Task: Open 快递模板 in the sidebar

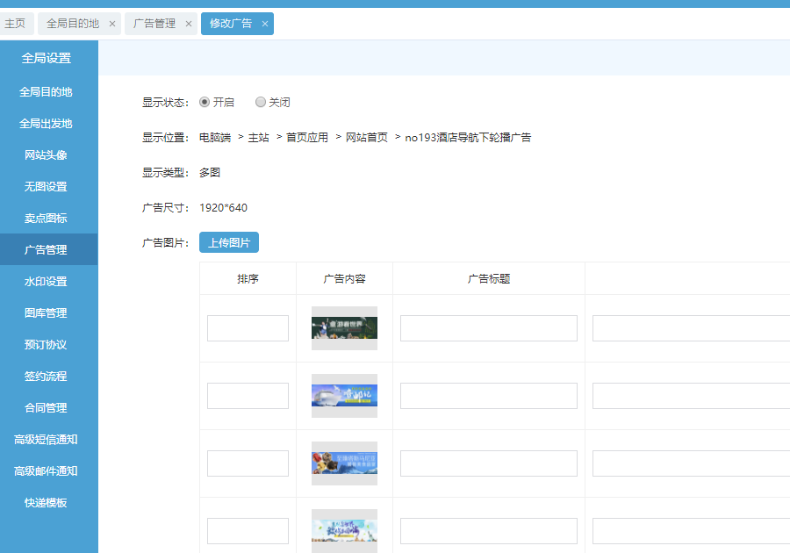Action: pos(46,502)
